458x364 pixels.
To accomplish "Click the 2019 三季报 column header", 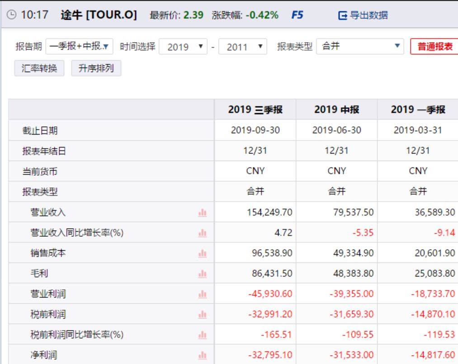I will tap(255, 110).
